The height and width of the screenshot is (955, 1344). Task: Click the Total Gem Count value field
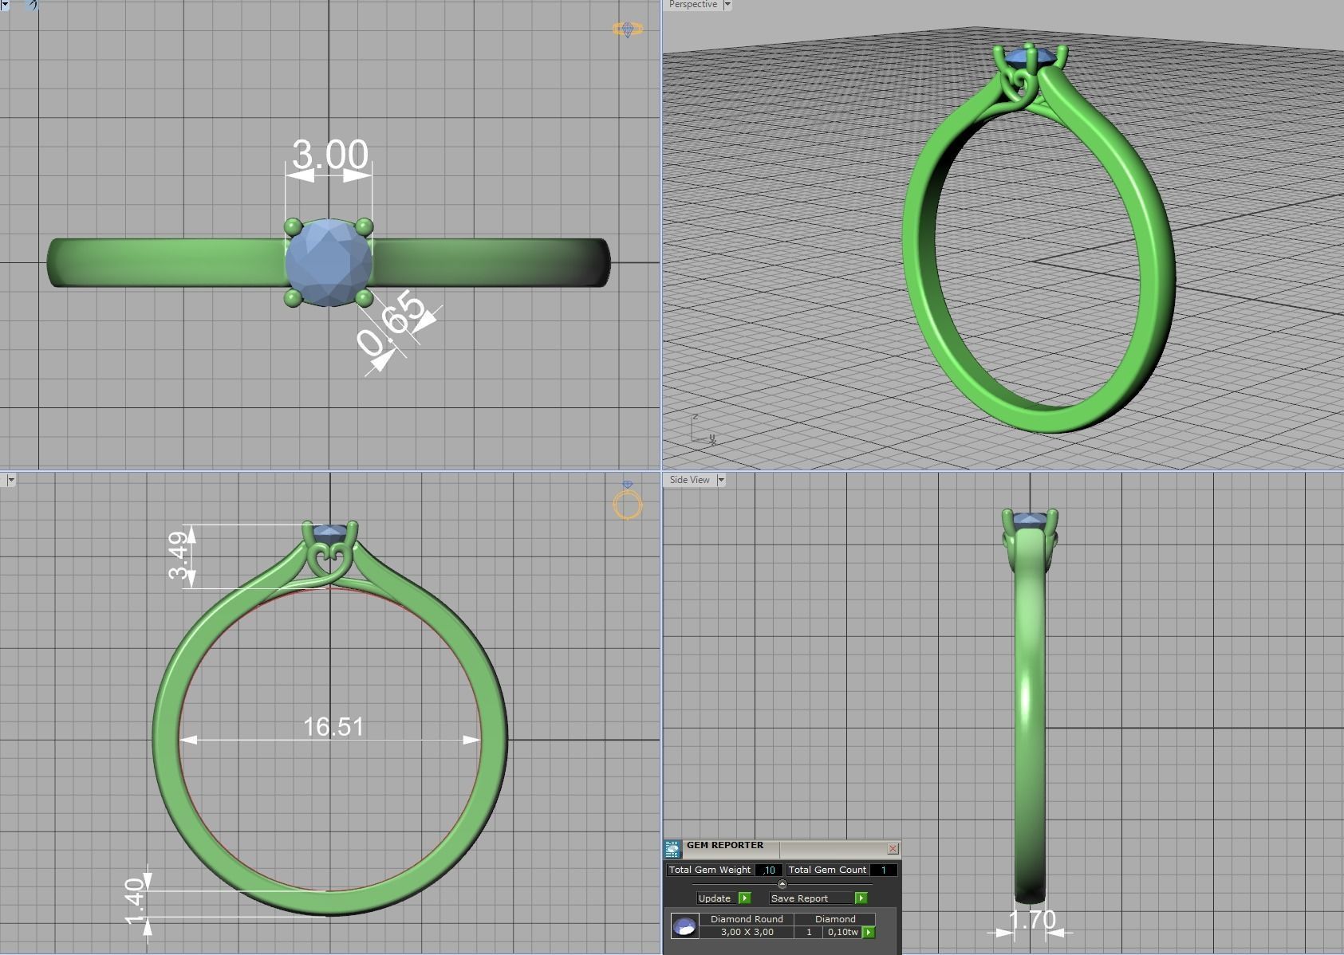click(x=883, y=870)
